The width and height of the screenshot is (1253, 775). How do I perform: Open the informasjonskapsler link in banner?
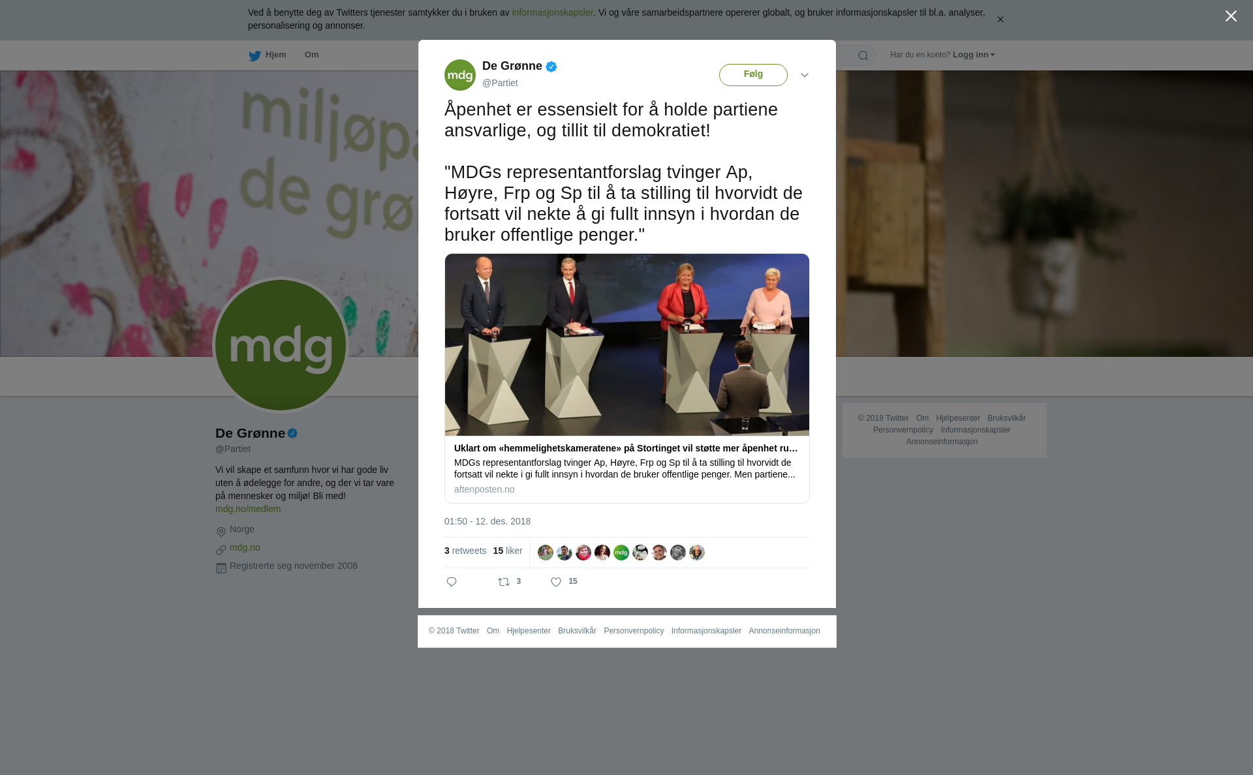point(552,12)
